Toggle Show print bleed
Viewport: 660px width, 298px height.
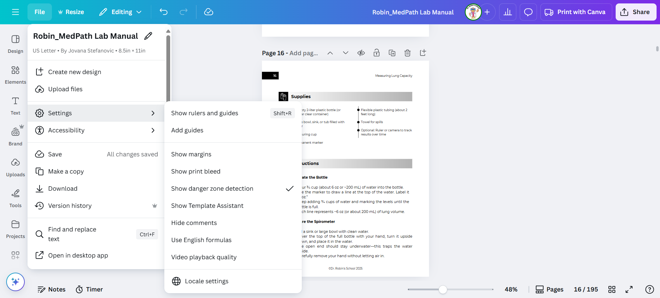[x=233, y=171]
